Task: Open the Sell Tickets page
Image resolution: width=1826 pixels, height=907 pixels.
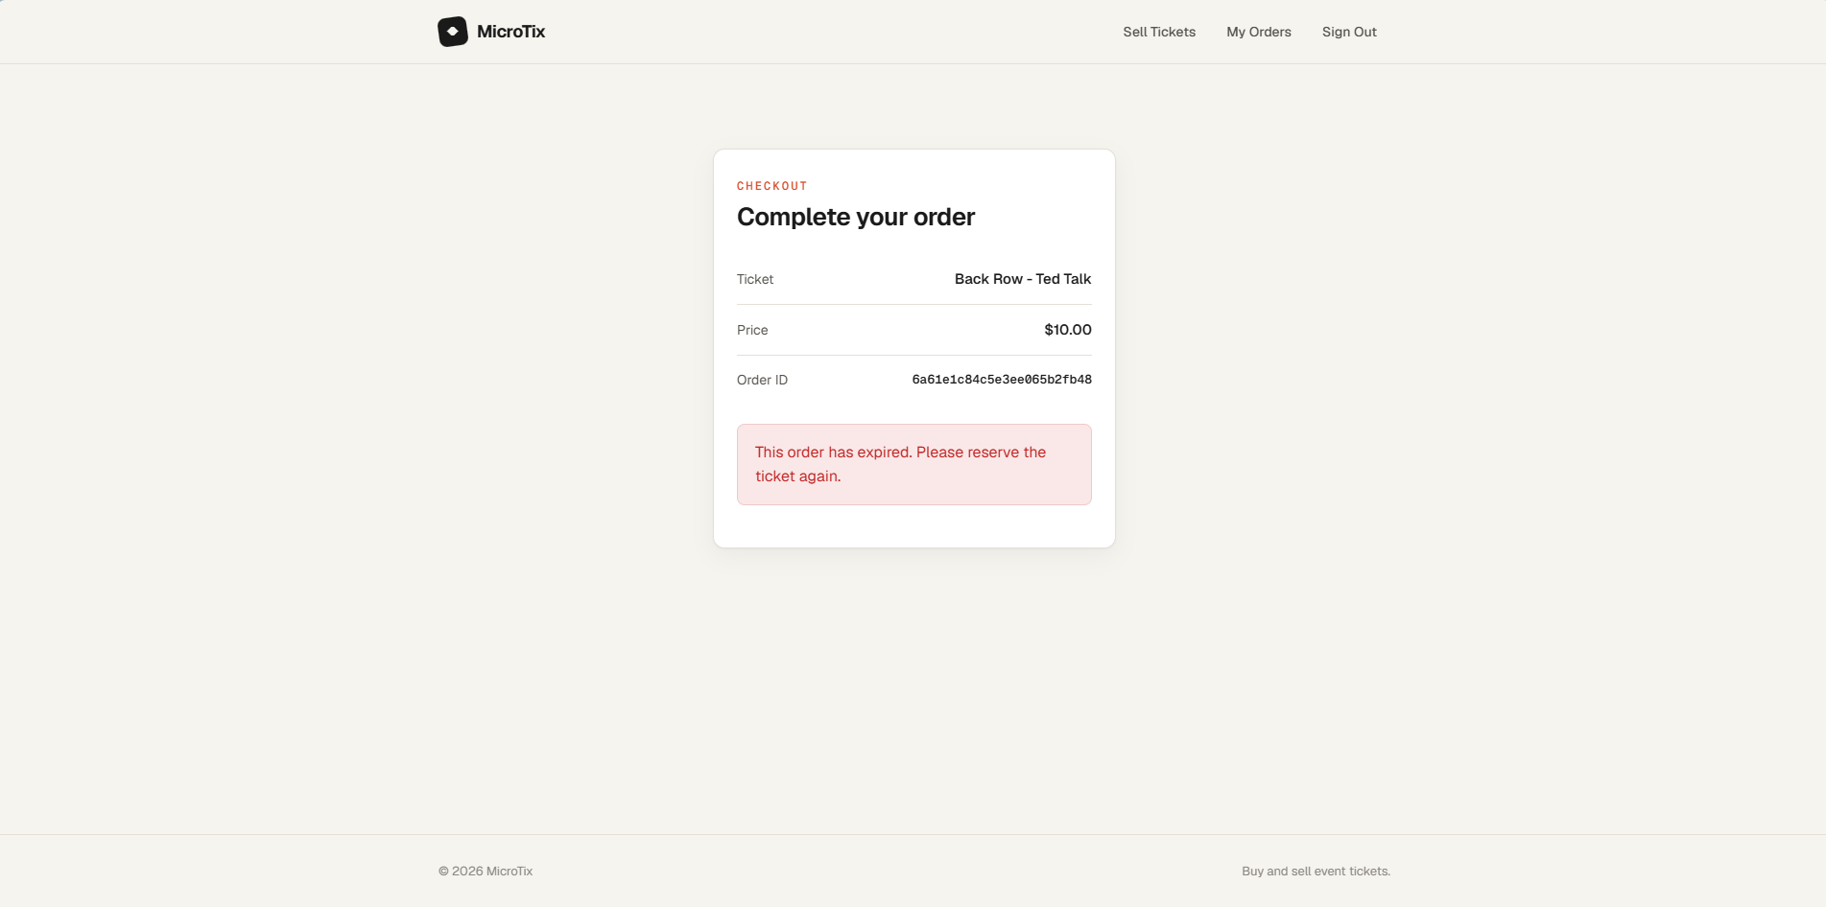Action: pyautogui.click(x=1159, y=32)
